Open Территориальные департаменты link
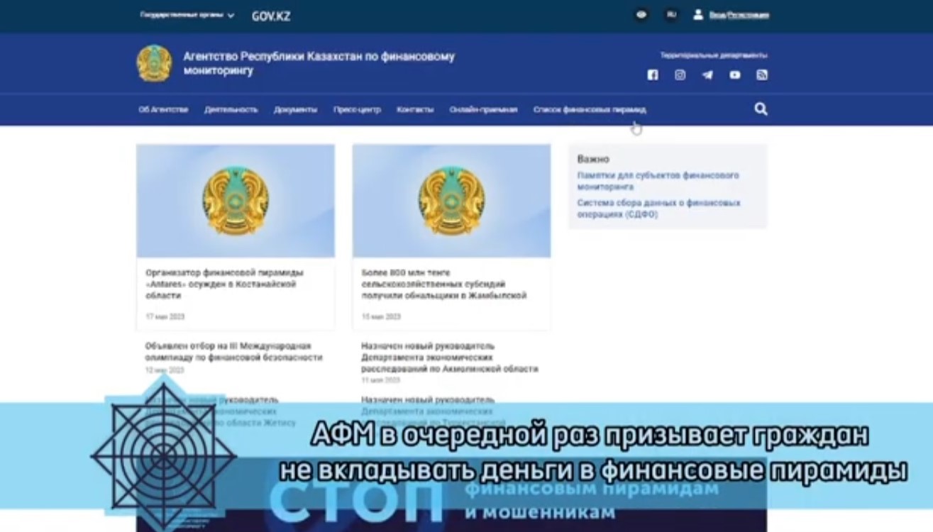This screenshot has width=933, height=532. coord(714,55)
